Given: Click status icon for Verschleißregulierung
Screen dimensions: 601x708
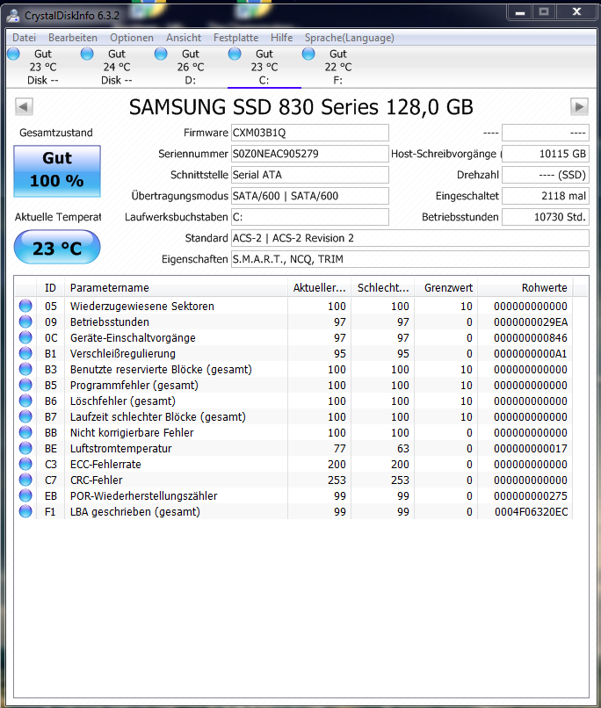Looking at the screenshot, I should point(25,353).
